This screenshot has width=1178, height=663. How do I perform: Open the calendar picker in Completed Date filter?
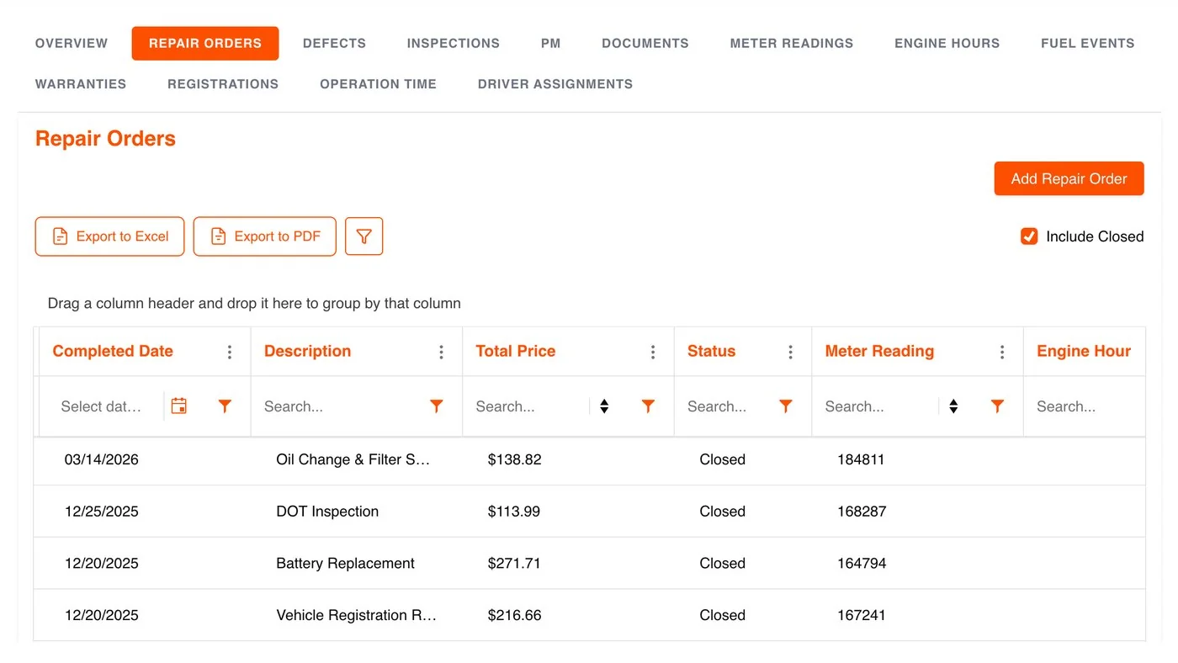pos(178,406)
